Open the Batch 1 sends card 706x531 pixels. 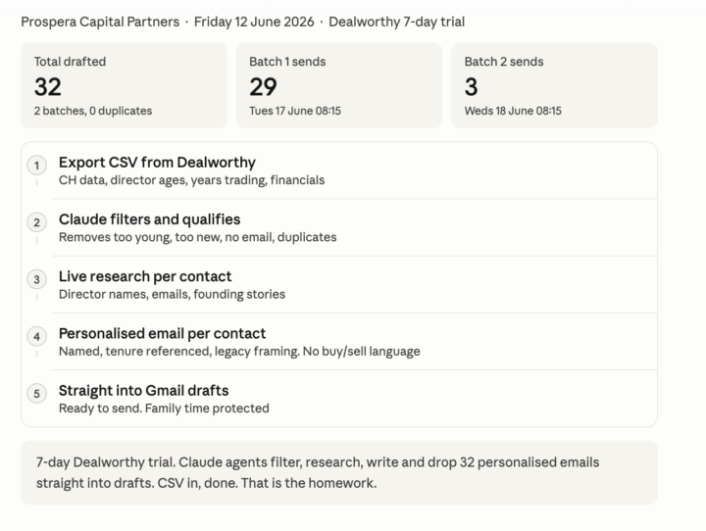coord(339,85)
